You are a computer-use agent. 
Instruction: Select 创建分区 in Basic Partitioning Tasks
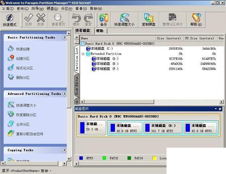[19, 58]
